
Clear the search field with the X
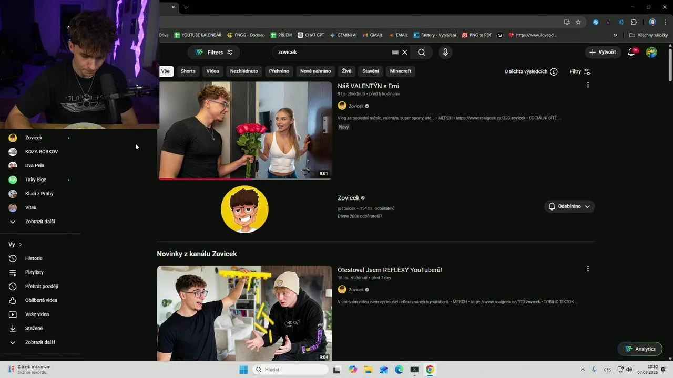[x=405, y=52]
